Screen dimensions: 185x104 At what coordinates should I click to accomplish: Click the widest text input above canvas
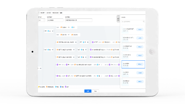(x=79, y=20)
